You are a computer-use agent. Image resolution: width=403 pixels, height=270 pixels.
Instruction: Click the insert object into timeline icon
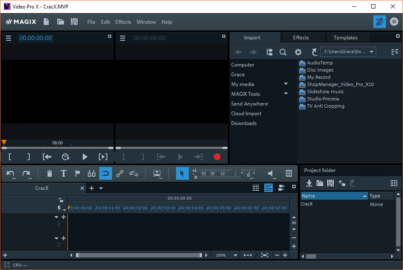point(157,174)
